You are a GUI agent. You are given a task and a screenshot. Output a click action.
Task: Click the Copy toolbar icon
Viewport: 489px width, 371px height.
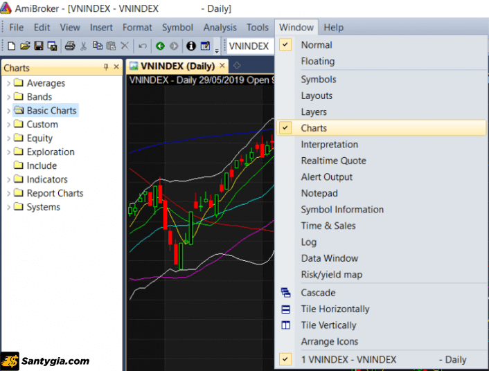(x=98, y=46)
